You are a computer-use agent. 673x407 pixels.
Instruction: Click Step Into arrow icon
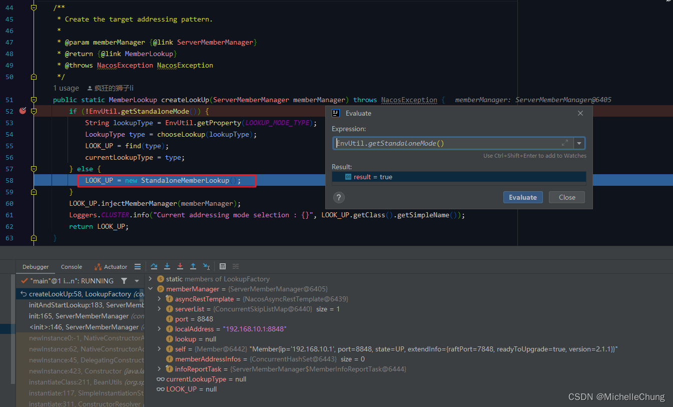(x=167, y=266)
